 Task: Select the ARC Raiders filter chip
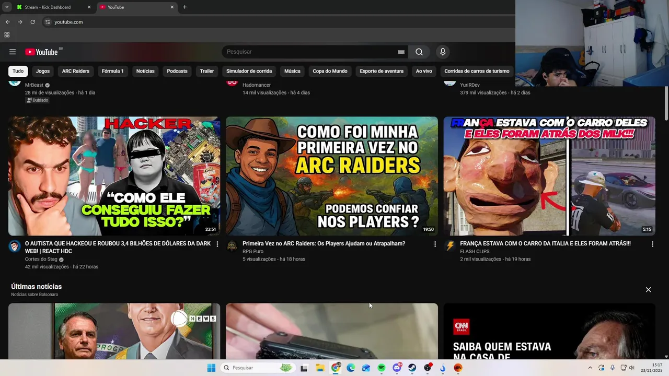click(76, 71)
